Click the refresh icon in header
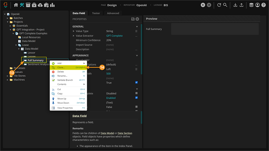The height and width of the screenshot is (151, 269). click(x=219, y=5)
